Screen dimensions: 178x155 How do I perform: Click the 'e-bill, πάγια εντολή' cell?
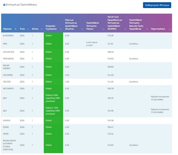[x=92, y=44]
